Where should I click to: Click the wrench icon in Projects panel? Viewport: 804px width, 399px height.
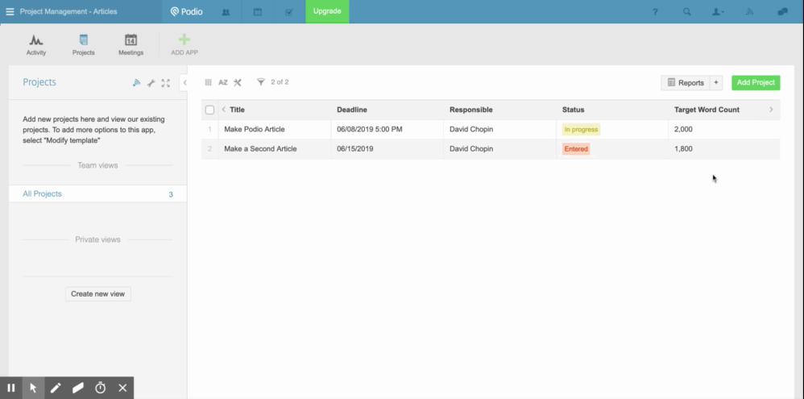[151, 83]
